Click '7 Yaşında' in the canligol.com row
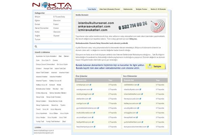 [x=113, y=103]
